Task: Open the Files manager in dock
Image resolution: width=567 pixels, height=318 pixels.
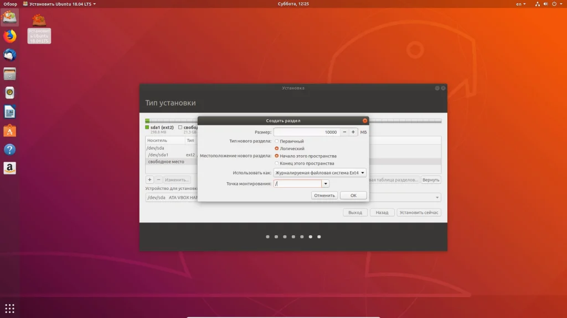Action: click(9, 74)
